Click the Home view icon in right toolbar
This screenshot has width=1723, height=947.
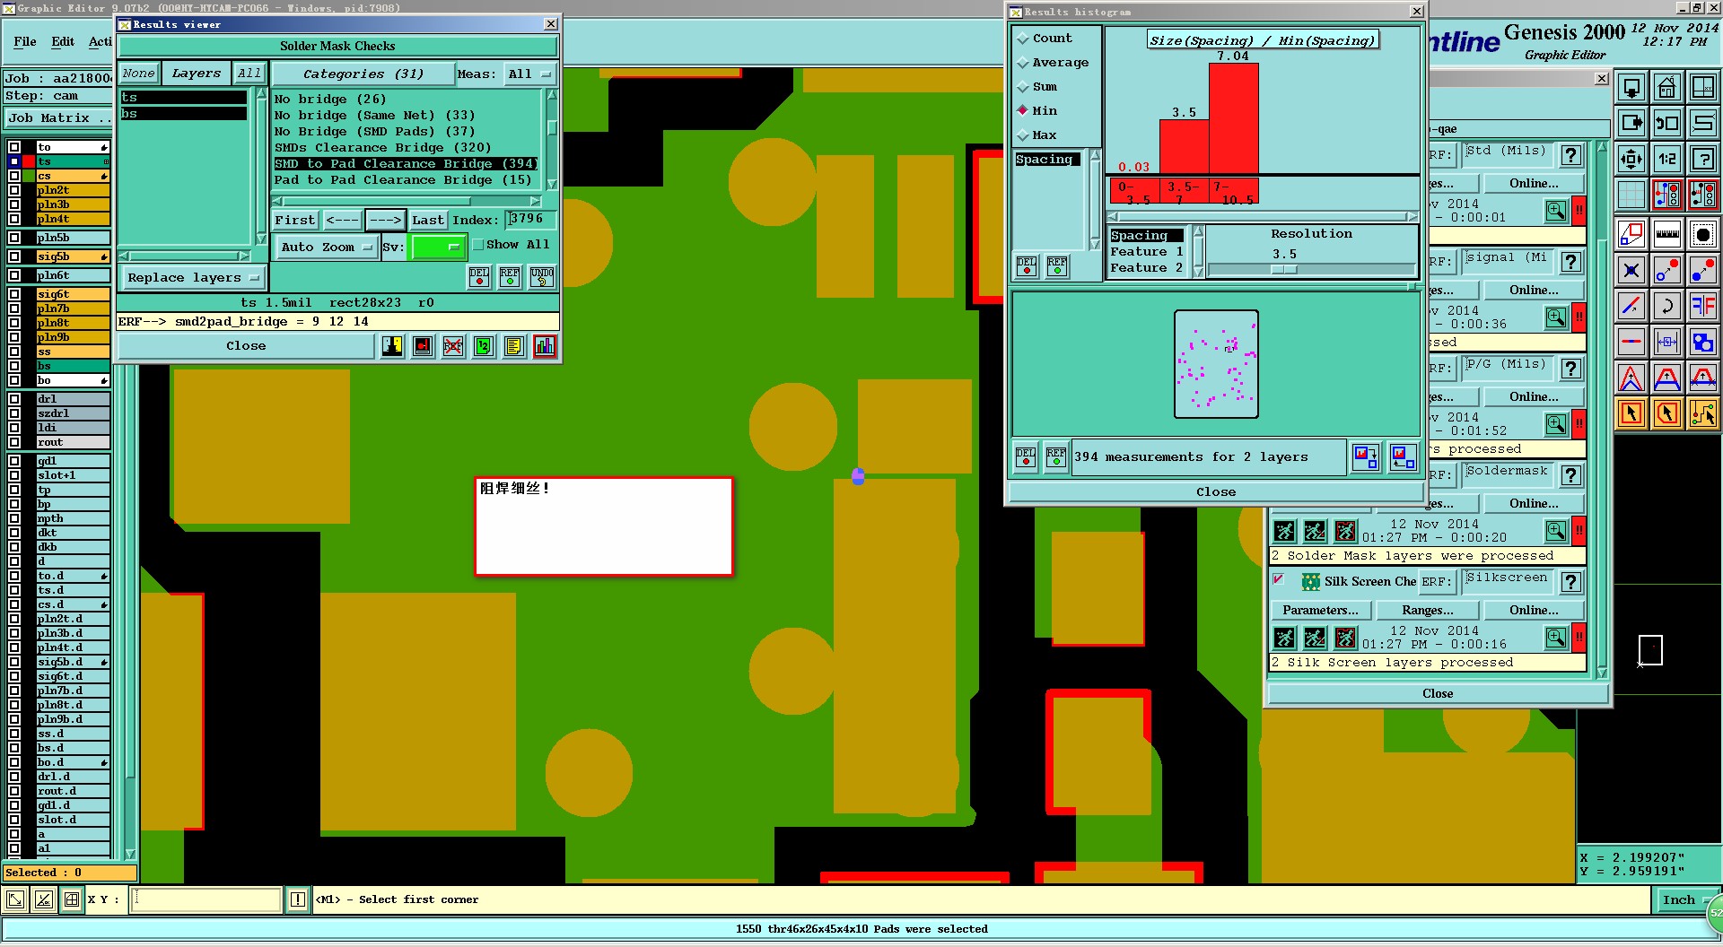(1666, 87)
